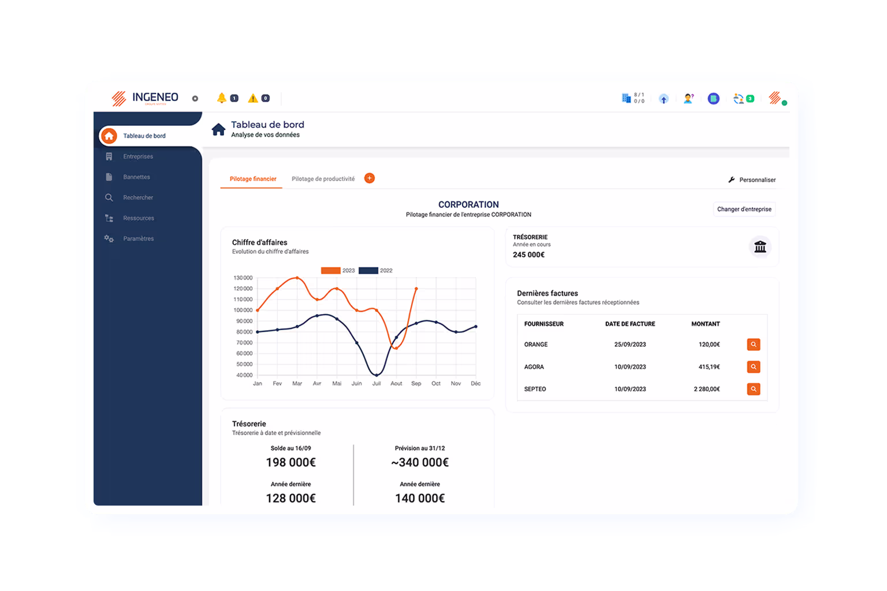Image resolution: width=887 pixels, height=591 pixels.
Task: Click the 140 000€ last year forecast value
Action: click(420, 498)
